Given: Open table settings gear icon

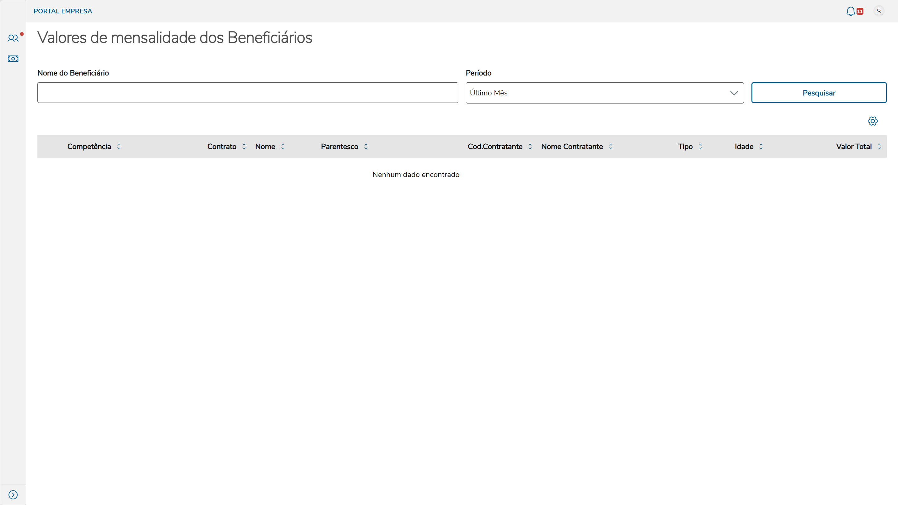Looking at the screenshot, I should coord(872,121).
